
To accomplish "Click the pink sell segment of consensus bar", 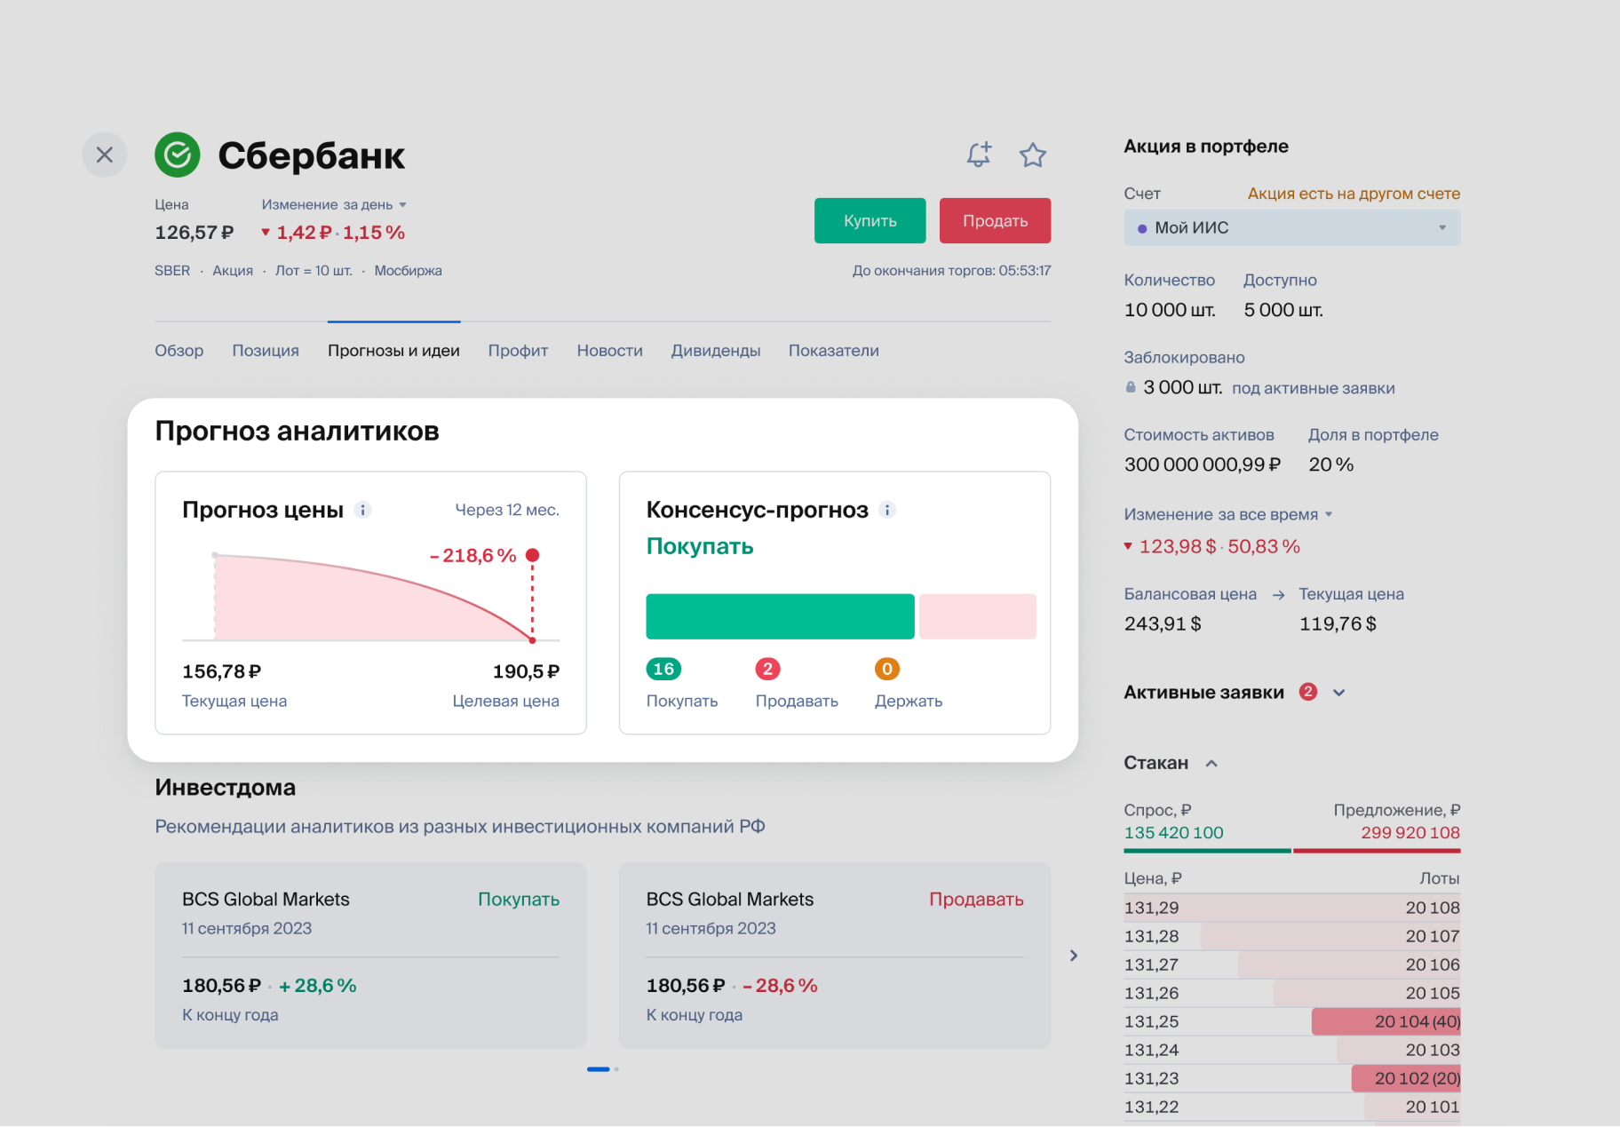I will coord(978,616).
